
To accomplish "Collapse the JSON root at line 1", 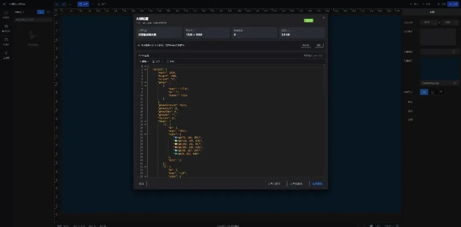I will tap(145, 66).
